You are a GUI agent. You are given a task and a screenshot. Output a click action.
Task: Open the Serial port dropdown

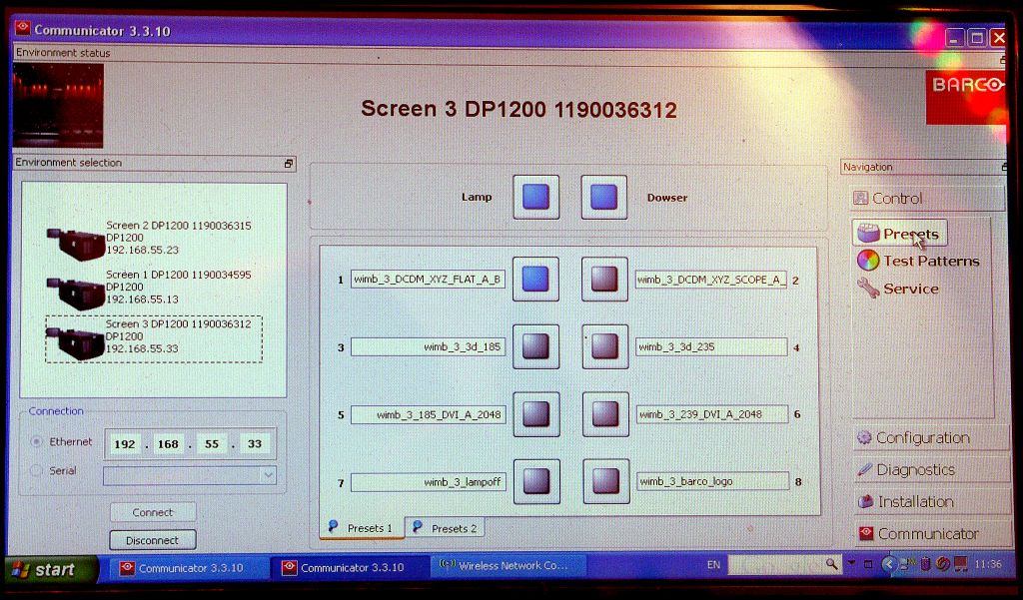point(267,476)
